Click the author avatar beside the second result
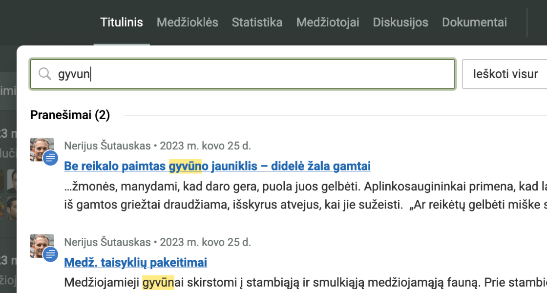This screenshot has width=547, height=293. pos(40,244)
